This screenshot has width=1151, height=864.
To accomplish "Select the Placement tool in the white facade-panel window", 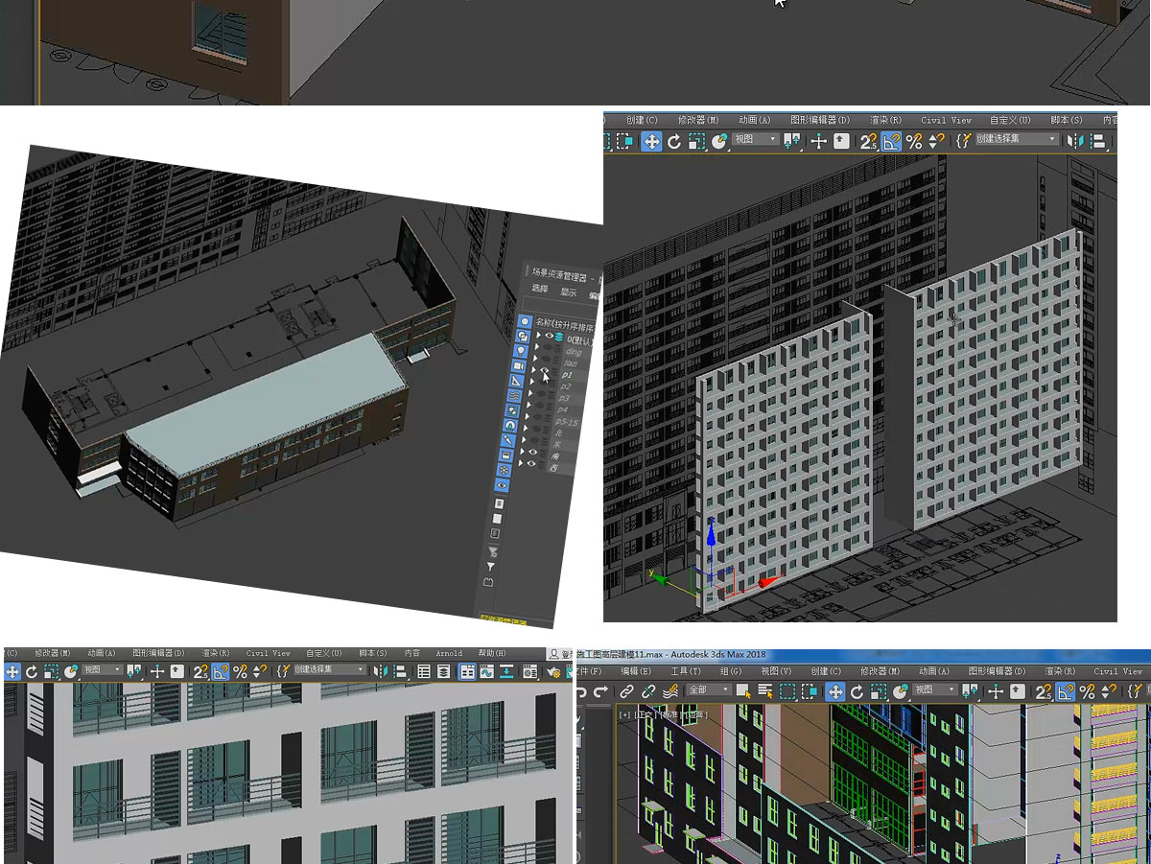I will tap(718, 141).
